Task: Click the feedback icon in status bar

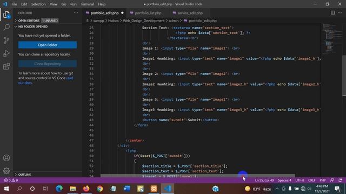Action: 332,180
